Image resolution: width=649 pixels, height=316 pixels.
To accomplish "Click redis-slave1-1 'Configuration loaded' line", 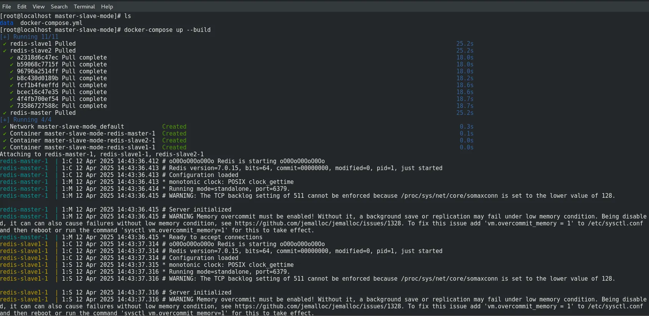I will (119, 258).
